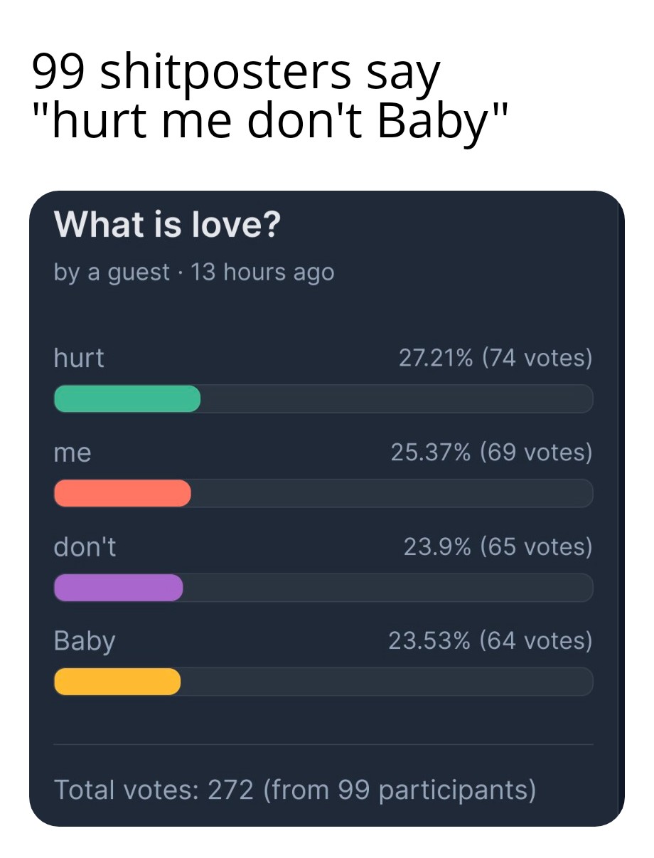The image size is (654, 858).
Task: Click the "23.53% (64 votes)" result text
Action: coord(490,641)
